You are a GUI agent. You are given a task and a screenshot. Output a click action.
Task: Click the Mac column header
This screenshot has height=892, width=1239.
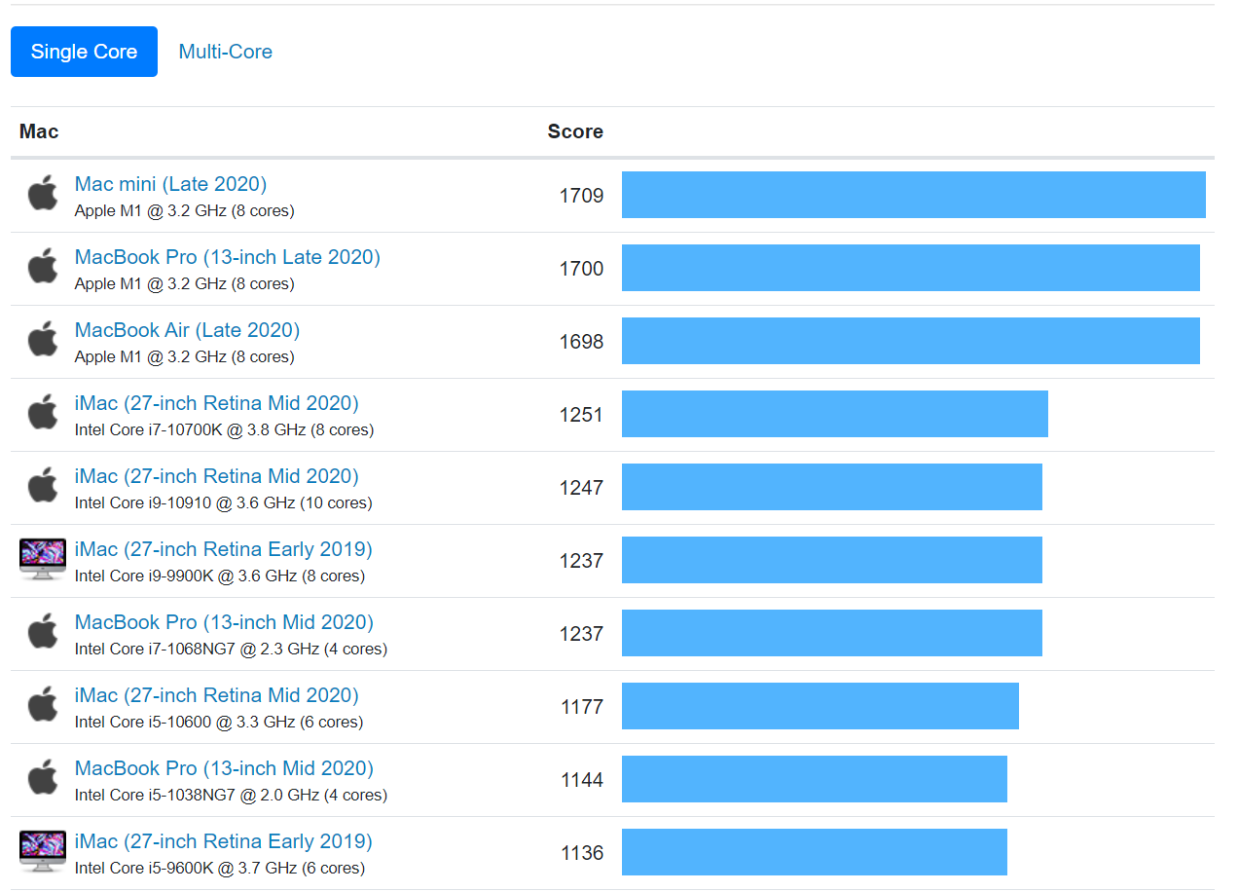[x=39, y=131]
